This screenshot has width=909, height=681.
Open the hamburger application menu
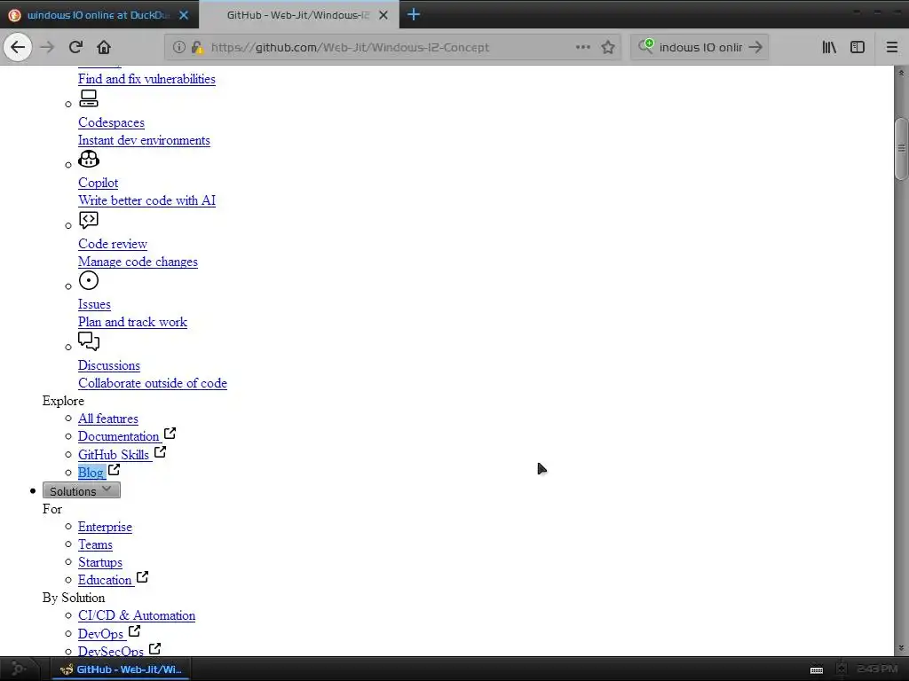[x=892, y=47]
